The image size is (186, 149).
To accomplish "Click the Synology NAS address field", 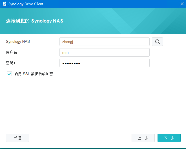I will coord(105,42).
